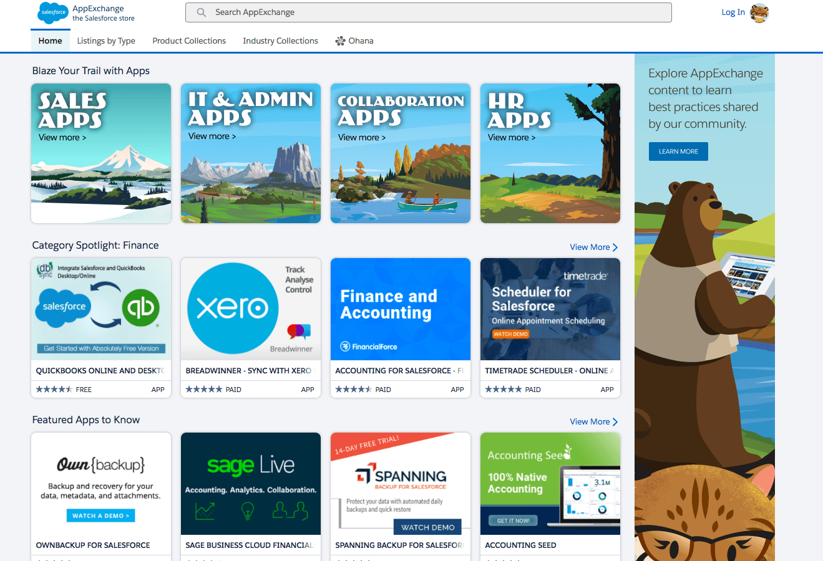Image resolution: width=823 pixels, height=561 pixels.
Task: Click star rating on Accounting for Salesforce card
Action: pos(354,390)
